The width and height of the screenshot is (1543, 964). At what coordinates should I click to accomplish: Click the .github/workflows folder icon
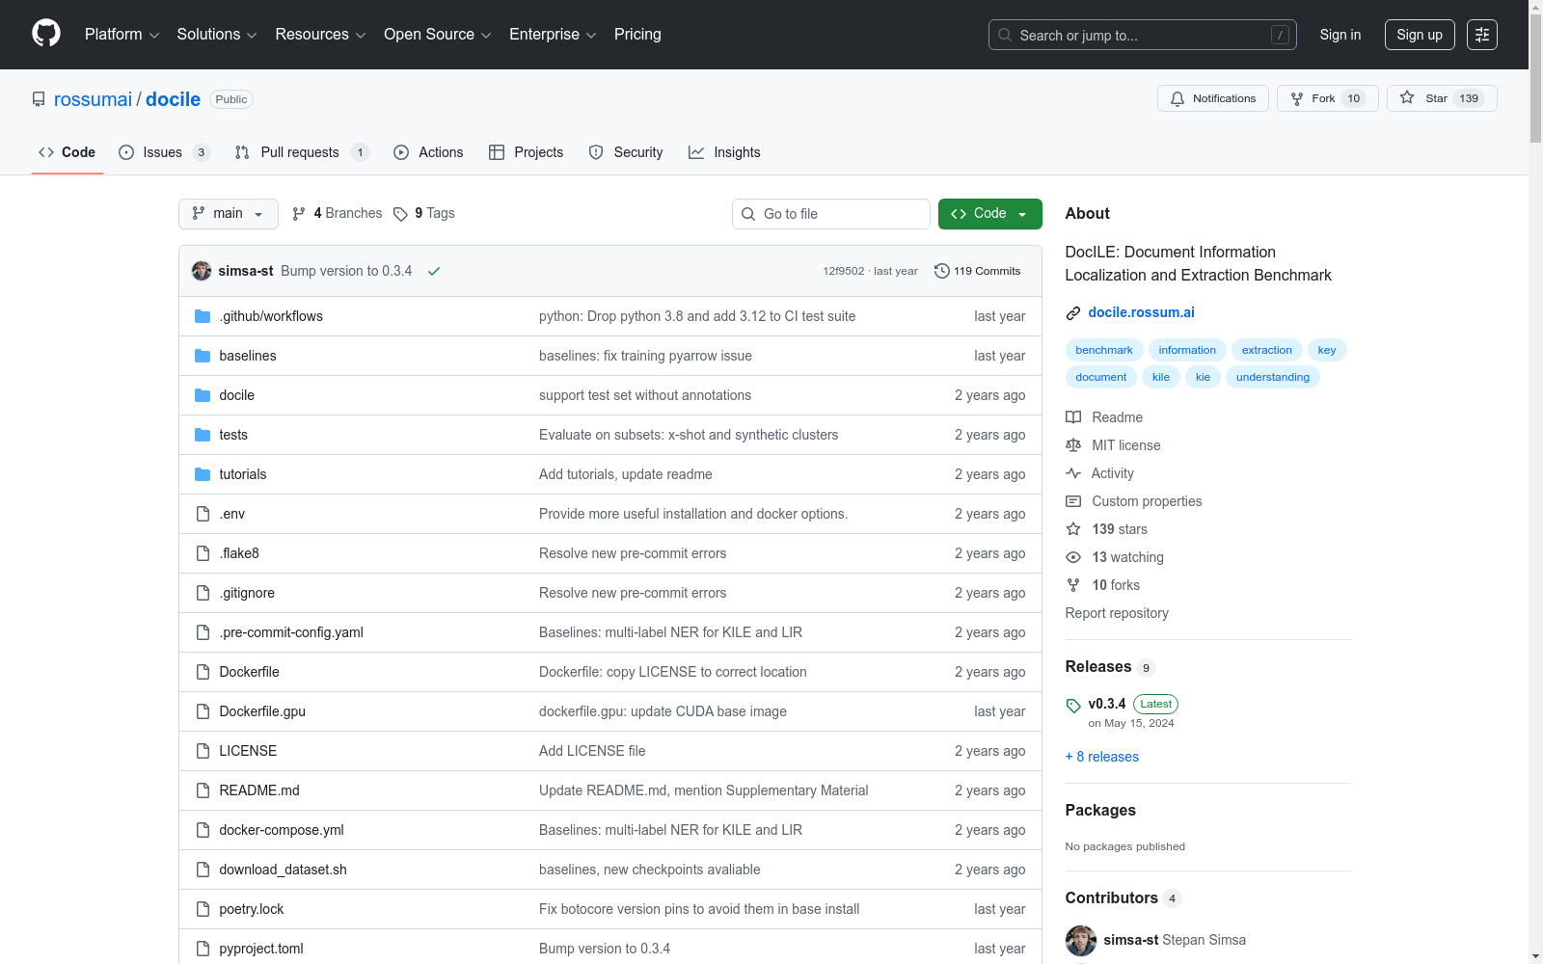tap(203, 316)
